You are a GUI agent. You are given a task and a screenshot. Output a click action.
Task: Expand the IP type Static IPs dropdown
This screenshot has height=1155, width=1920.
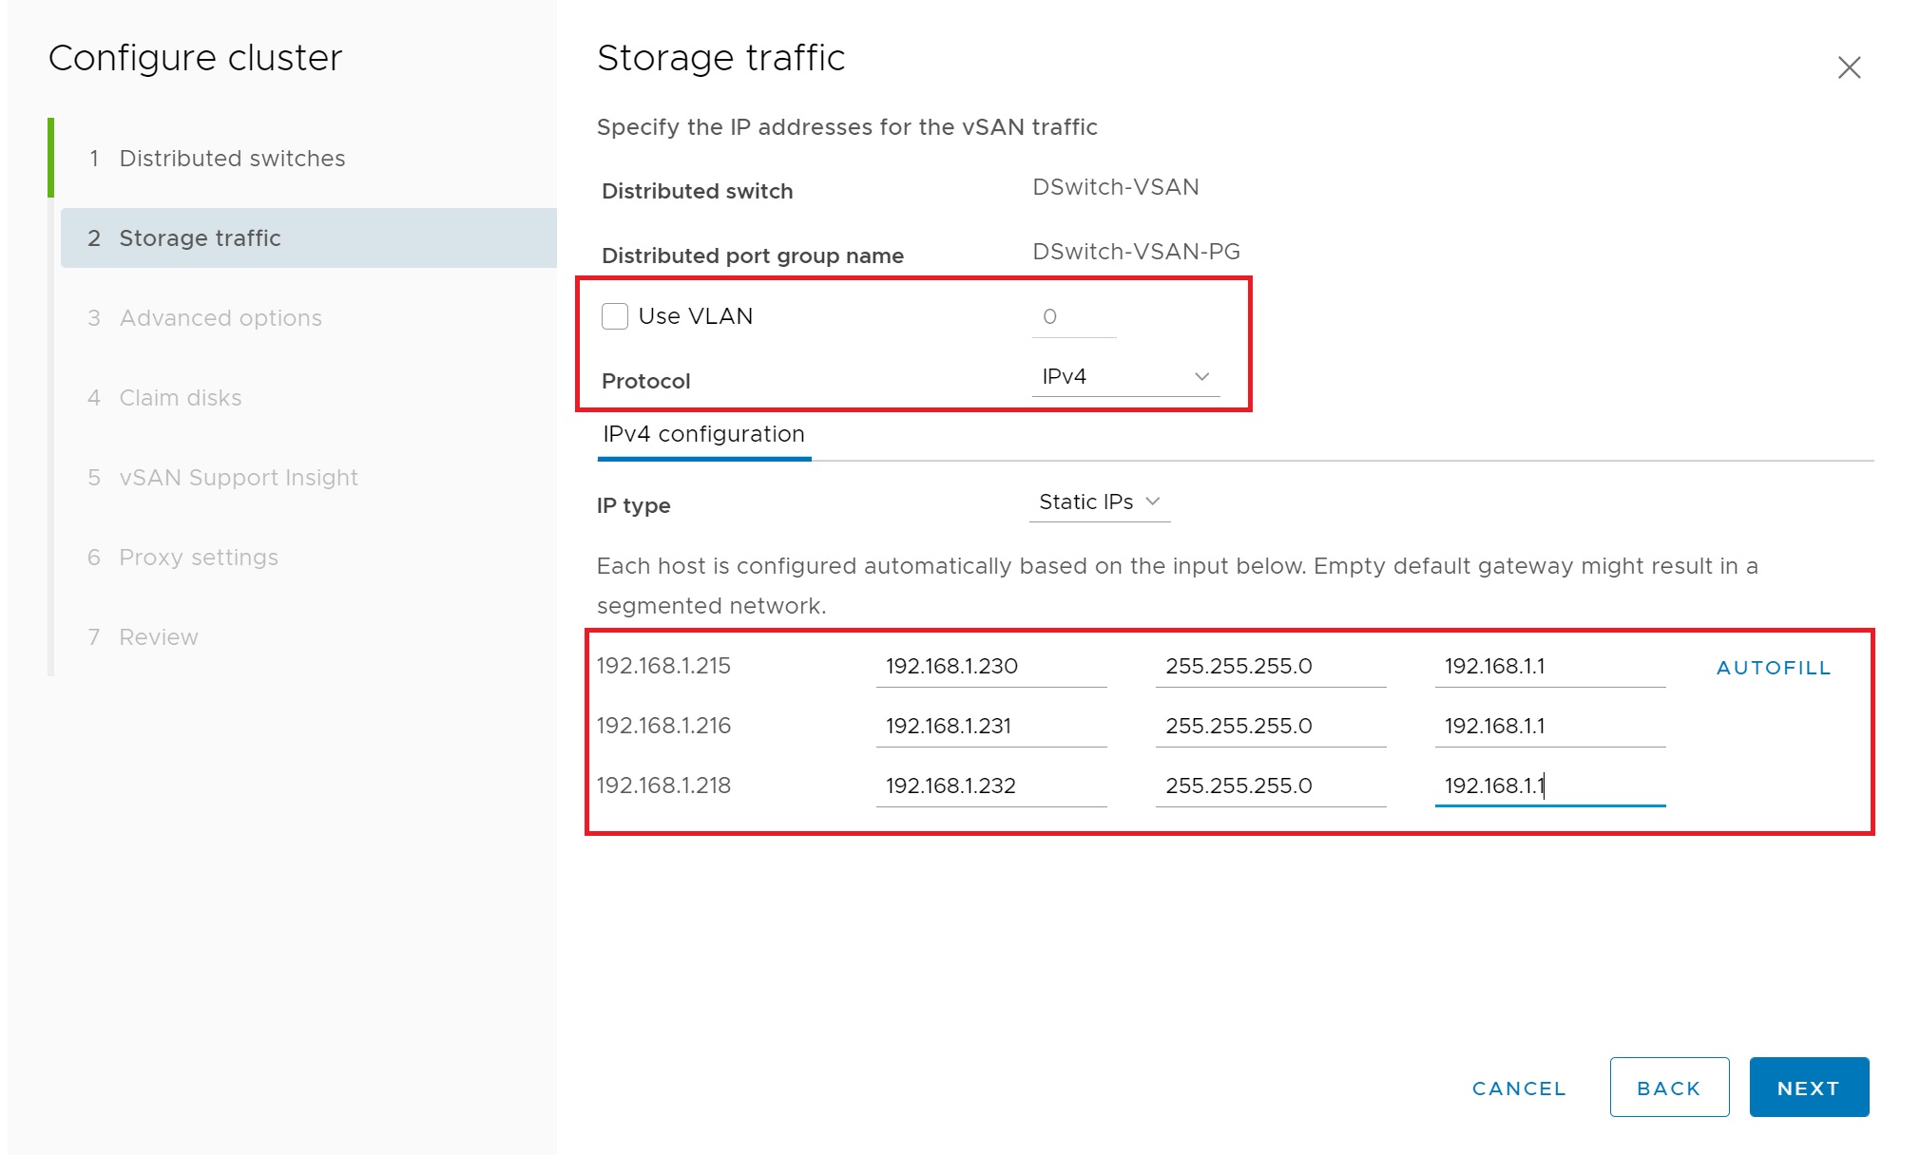pyautogui.click(x=1099, y=502)
